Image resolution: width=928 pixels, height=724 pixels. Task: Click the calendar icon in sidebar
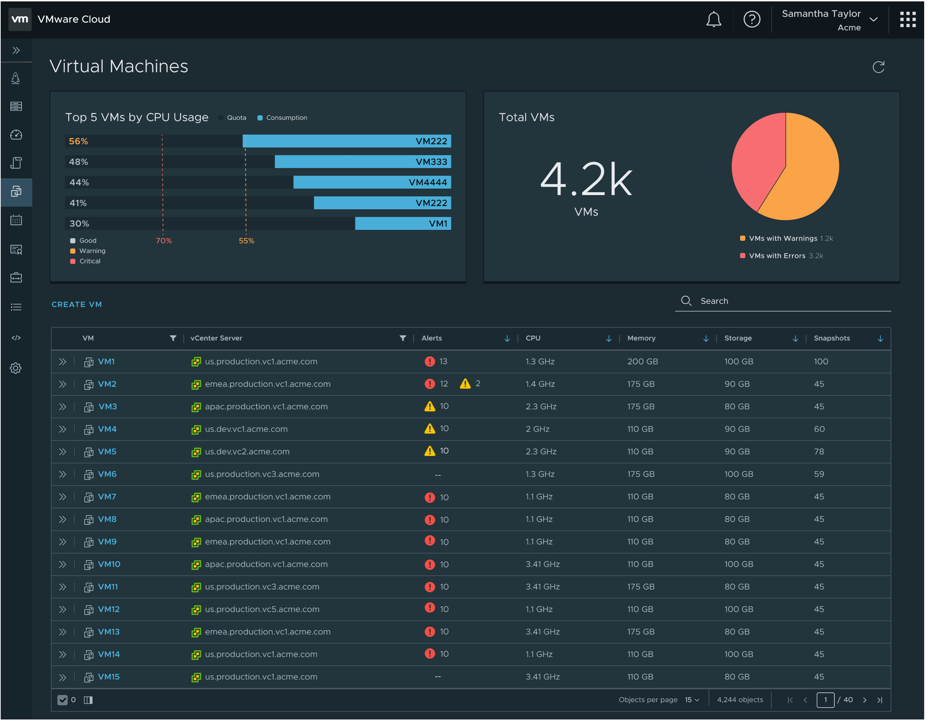[x=16, y=221]
